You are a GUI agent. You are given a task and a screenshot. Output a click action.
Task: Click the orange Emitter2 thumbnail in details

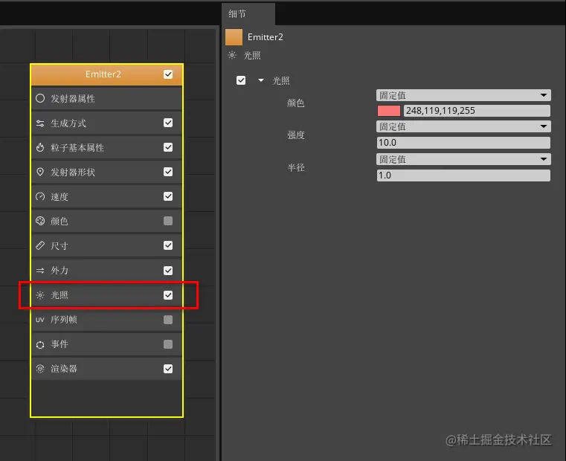pos(234,37)
